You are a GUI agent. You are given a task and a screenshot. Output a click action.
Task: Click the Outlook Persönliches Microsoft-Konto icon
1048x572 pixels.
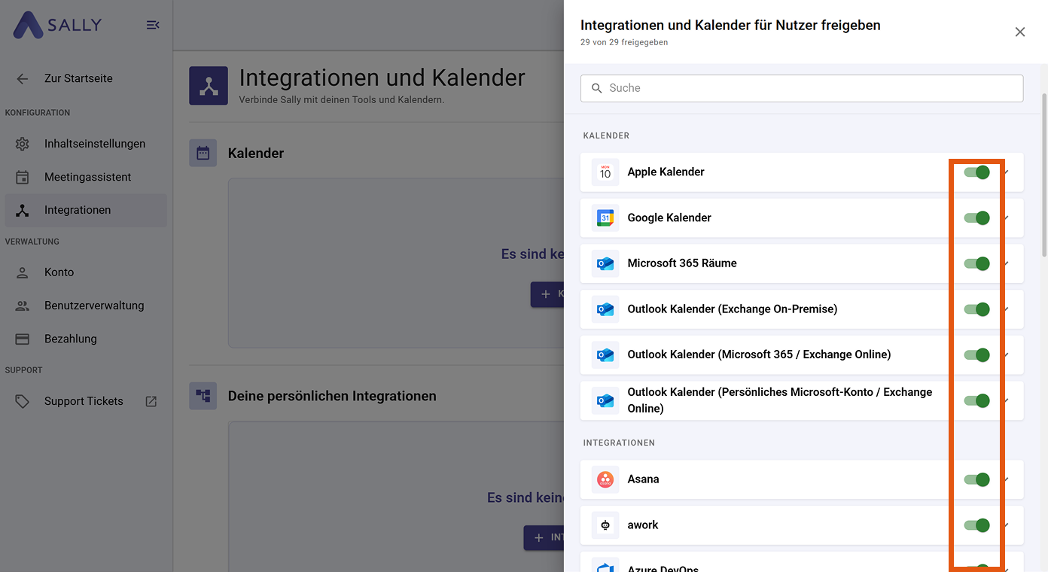[x=605, y=400]
